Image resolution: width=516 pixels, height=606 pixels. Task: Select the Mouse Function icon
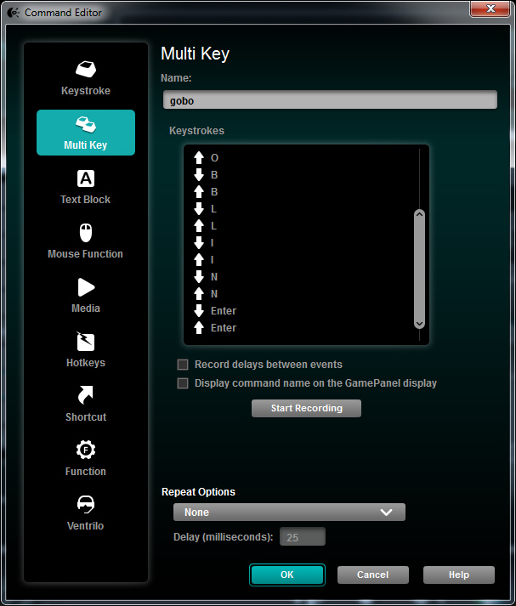(86, 233)
